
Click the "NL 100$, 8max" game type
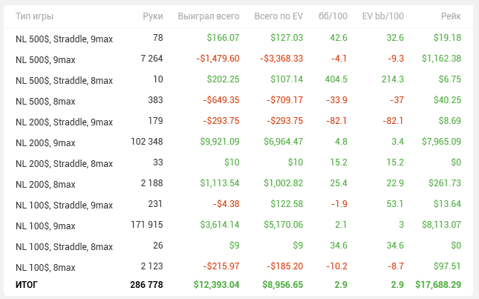(45, 267)
